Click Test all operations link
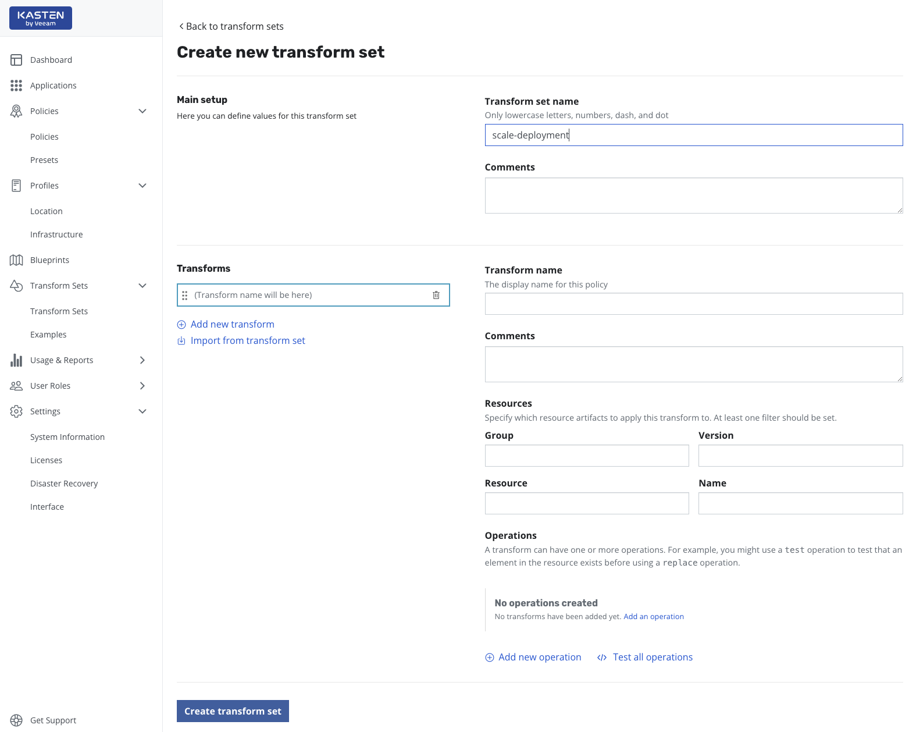Screen dimensions: 909x732 pyautogui.click(x=652, y=657)
